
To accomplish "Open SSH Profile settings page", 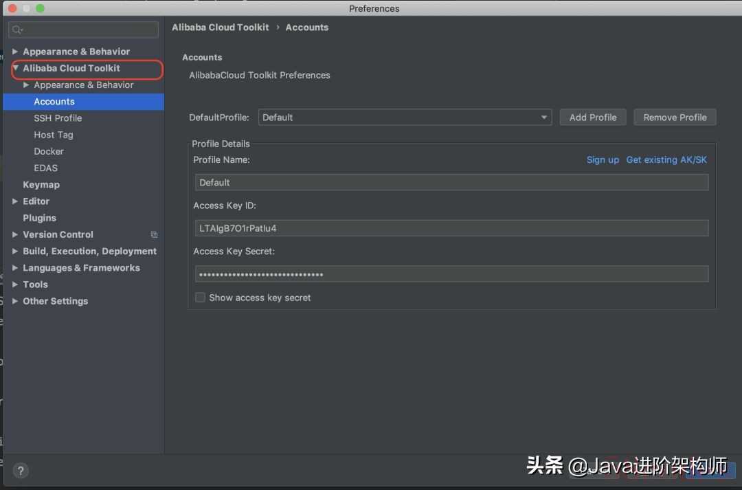I will 58,118.
